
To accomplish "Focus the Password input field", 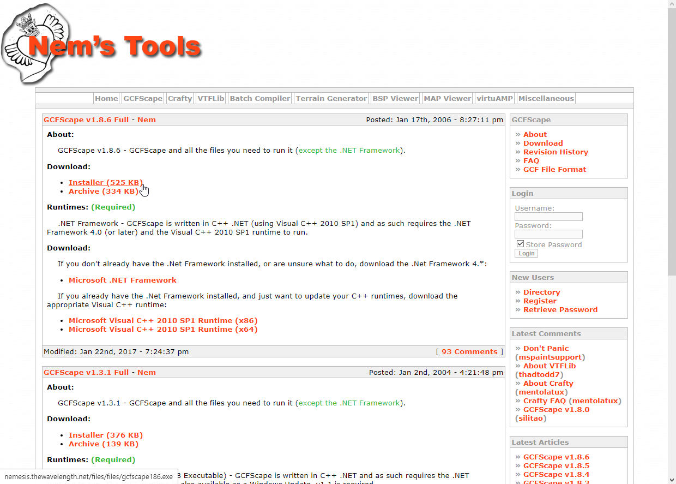I will (548, 234).
